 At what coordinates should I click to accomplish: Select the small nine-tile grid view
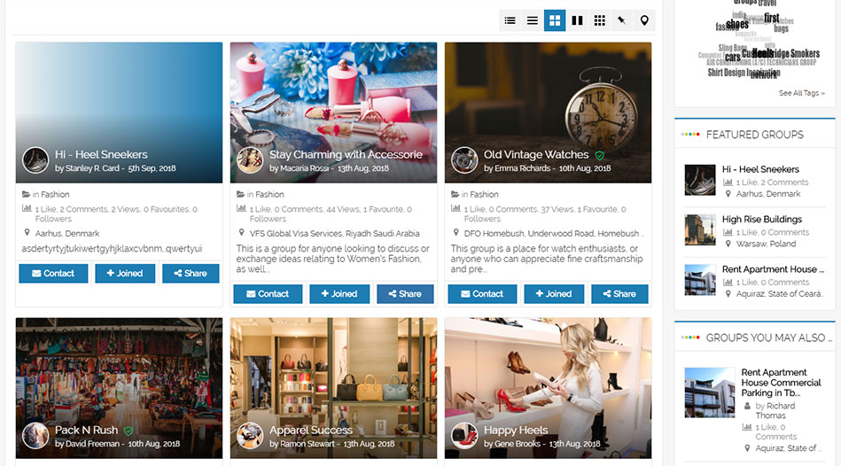pos(600,20)
